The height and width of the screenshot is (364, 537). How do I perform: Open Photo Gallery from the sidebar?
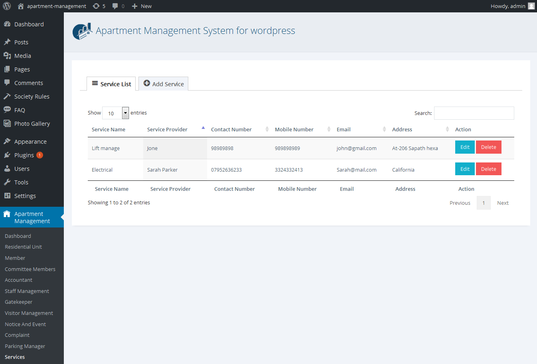click(32, 124)
